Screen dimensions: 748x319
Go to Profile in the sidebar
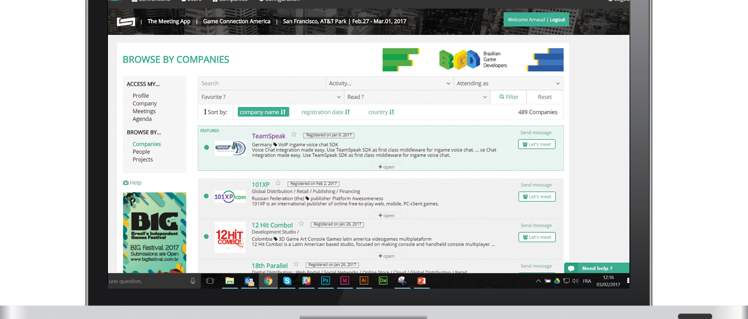(141, 96)
